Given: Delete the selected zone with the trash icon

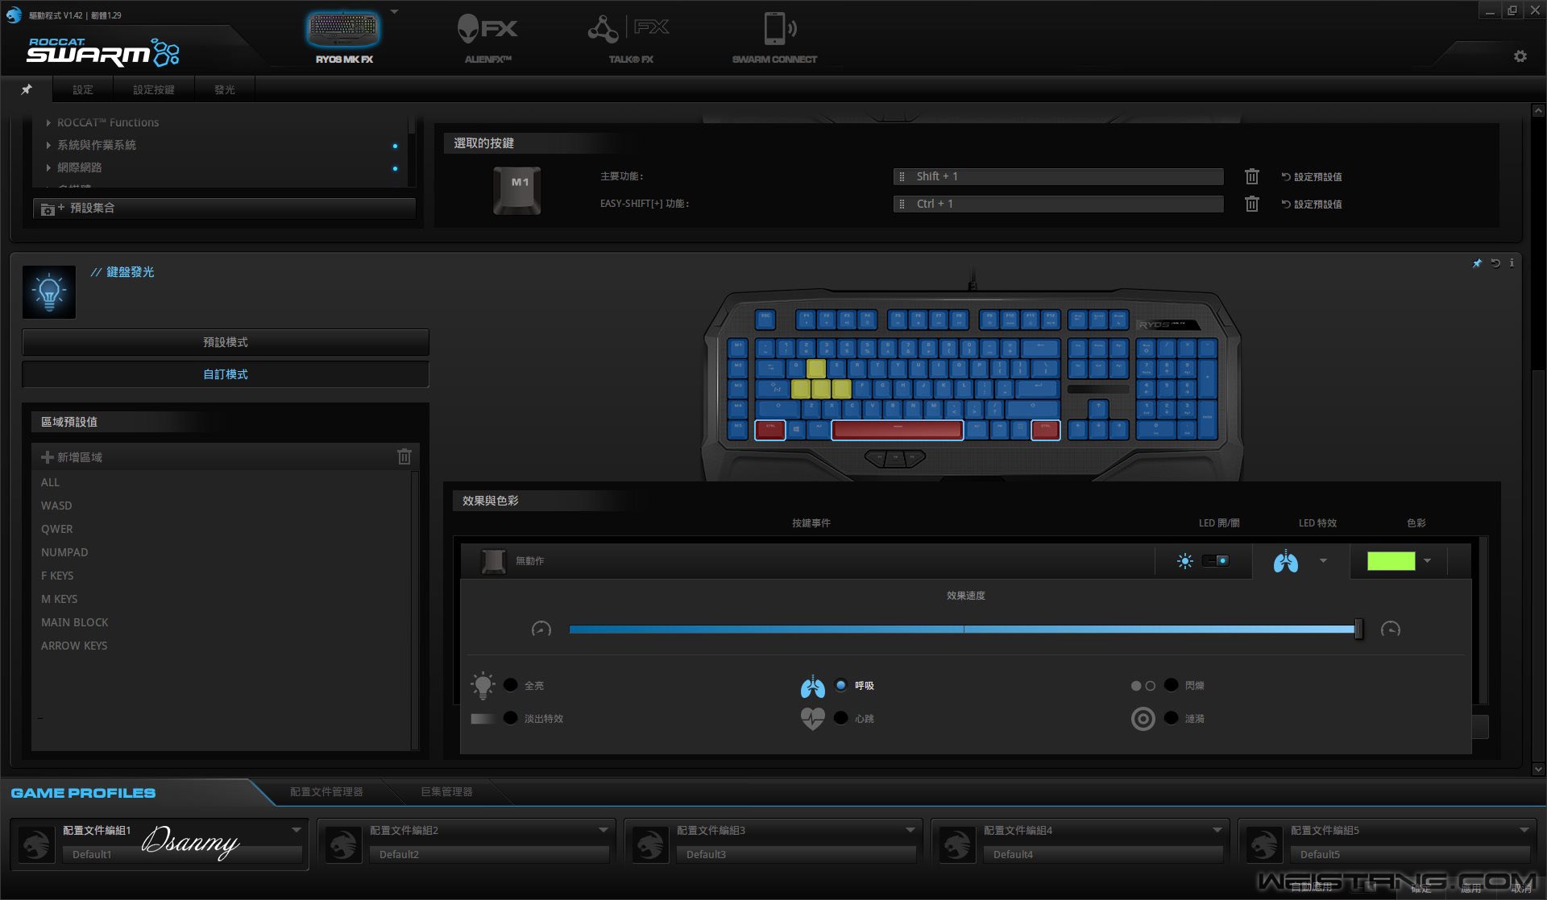Looking at the screenshot, I should tap(404, 456).
